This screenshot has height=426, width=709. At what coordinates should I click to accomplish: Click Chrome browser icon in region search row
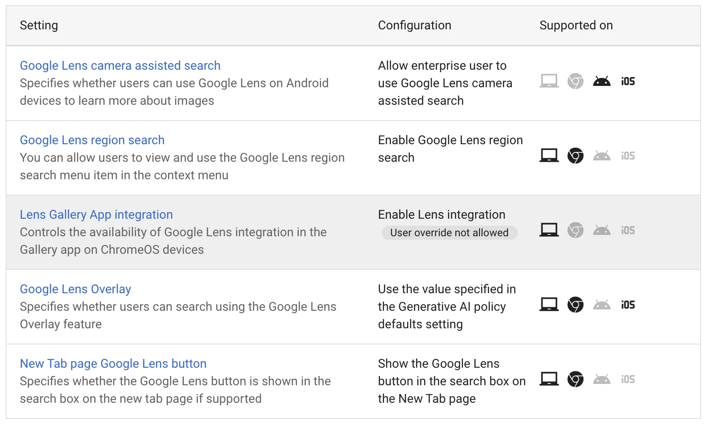pos(575,156)
